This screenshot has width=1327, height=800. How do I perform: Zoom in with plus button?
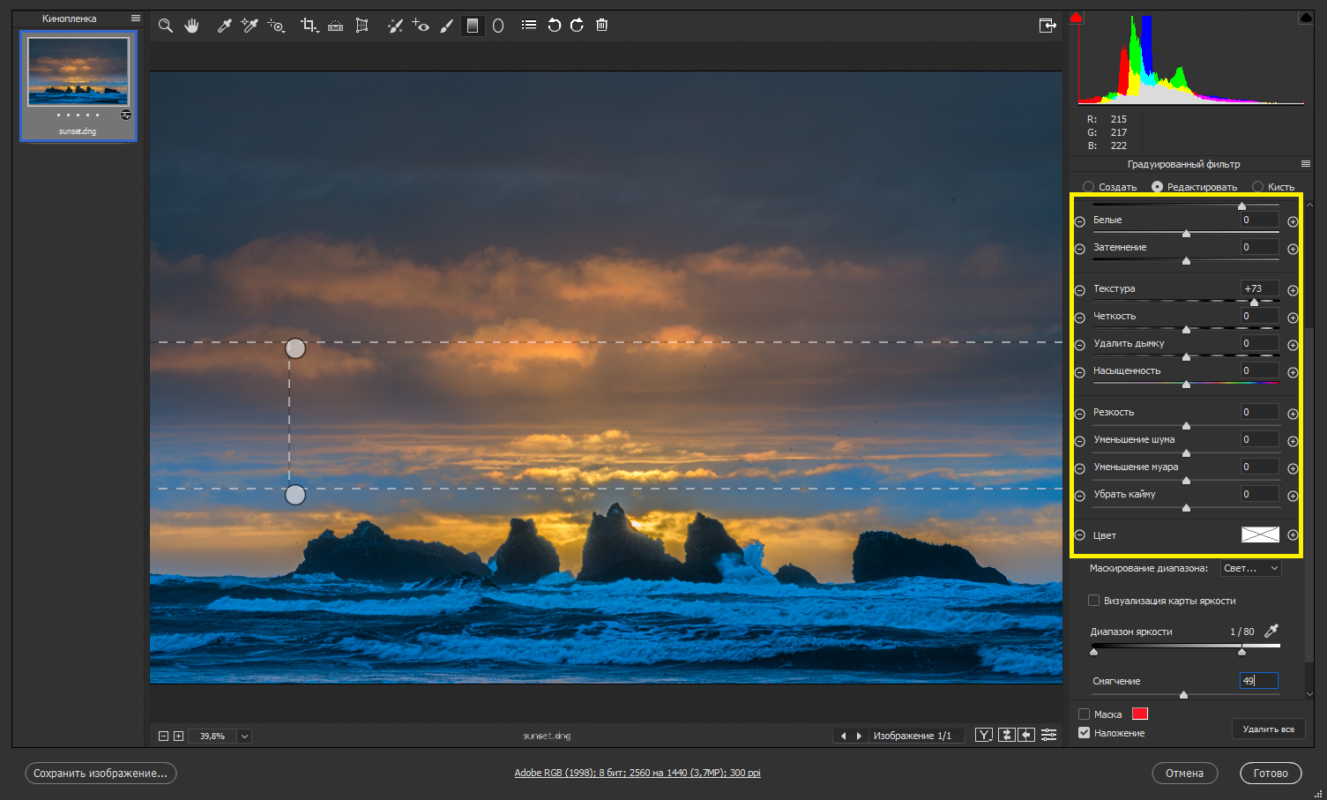pos(178,736)
